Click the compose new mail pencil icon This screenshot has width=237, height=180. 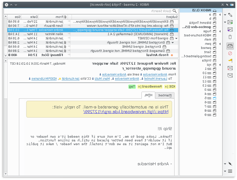pos(230,15)
